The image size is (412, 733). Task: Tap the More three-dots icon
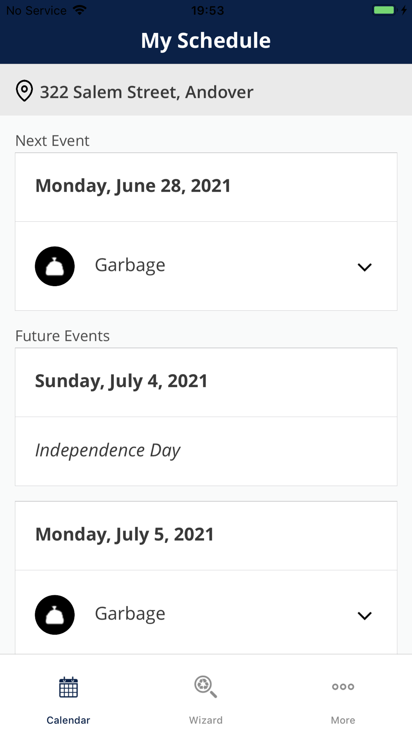click(x=343, y=687)
